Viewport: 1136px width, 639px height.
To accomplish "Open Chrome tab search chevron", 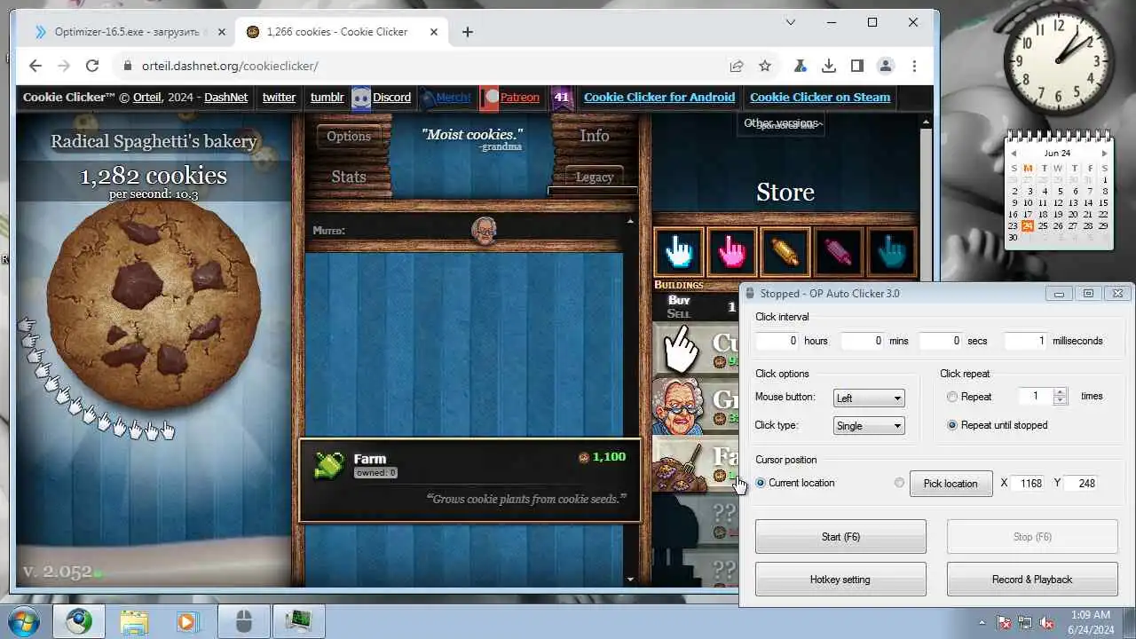I will coord(791,22).
